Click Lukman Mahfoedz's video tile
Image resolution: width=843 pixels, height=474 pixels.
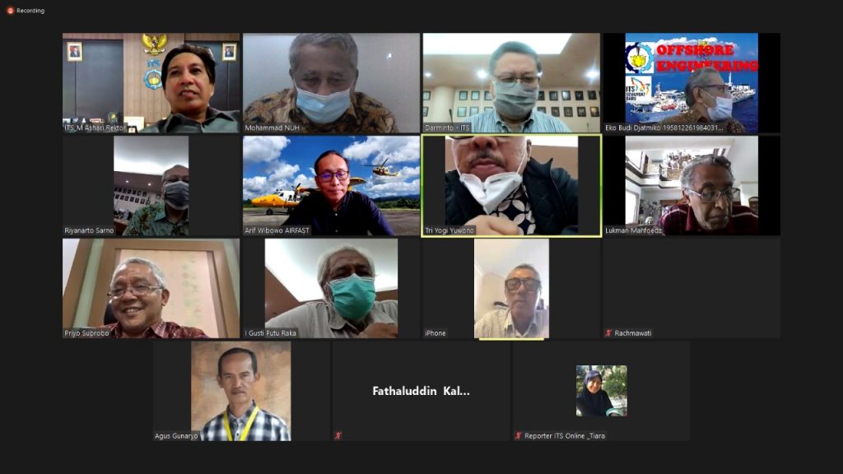click(x=691, y=185)
